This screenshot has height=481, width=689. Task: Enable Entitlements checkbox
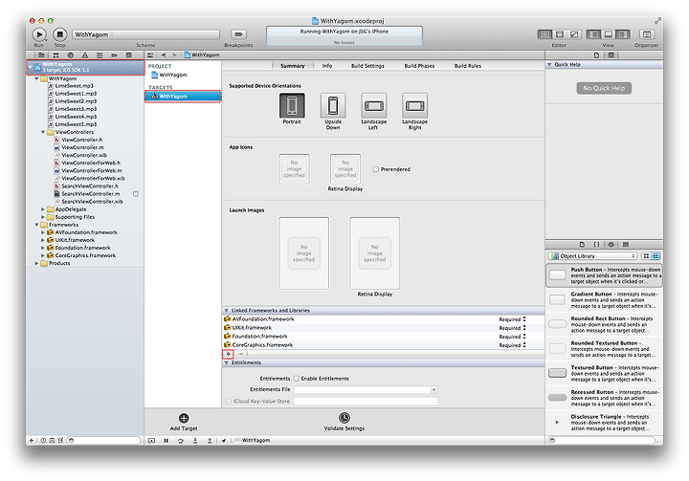coord(296,379)
